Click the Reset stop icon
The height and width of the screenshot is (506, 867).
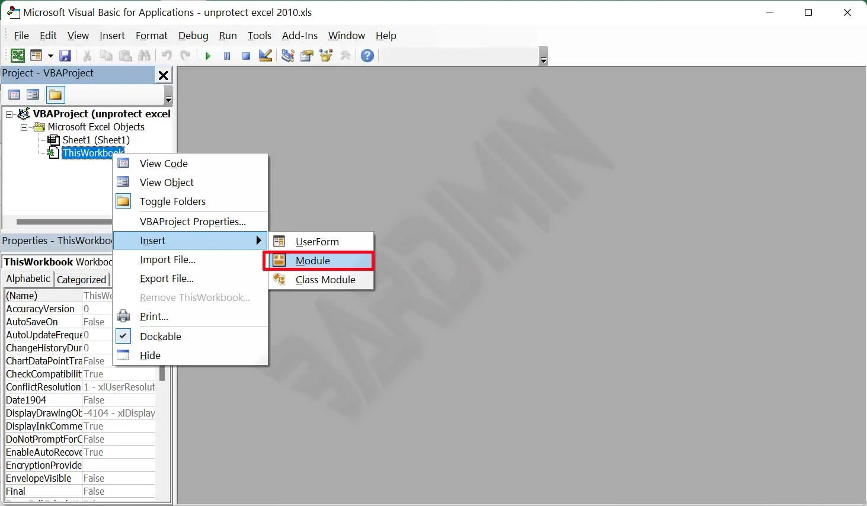point(246,56)
